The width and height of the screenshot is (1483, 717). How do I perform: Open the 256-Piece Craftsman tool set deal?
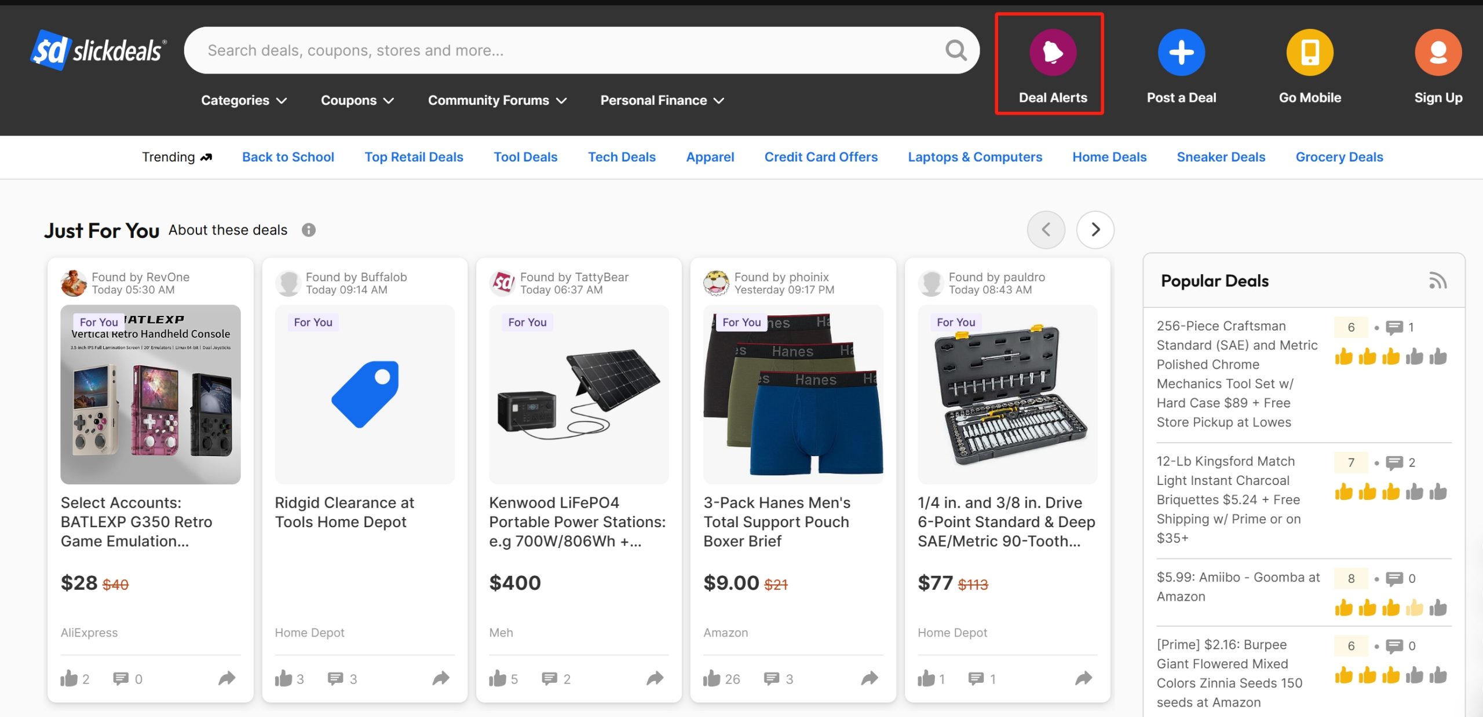[x=1237, y=374]
